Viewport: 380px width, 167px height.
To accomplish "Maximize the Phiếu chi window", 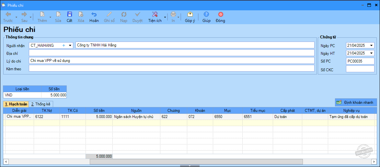I will (x=369, y=5).
